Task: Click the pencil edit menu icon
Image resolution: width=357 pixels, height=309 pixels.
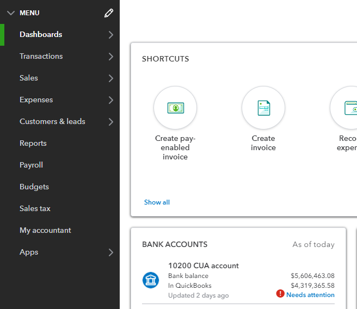Action: point(109,13)
